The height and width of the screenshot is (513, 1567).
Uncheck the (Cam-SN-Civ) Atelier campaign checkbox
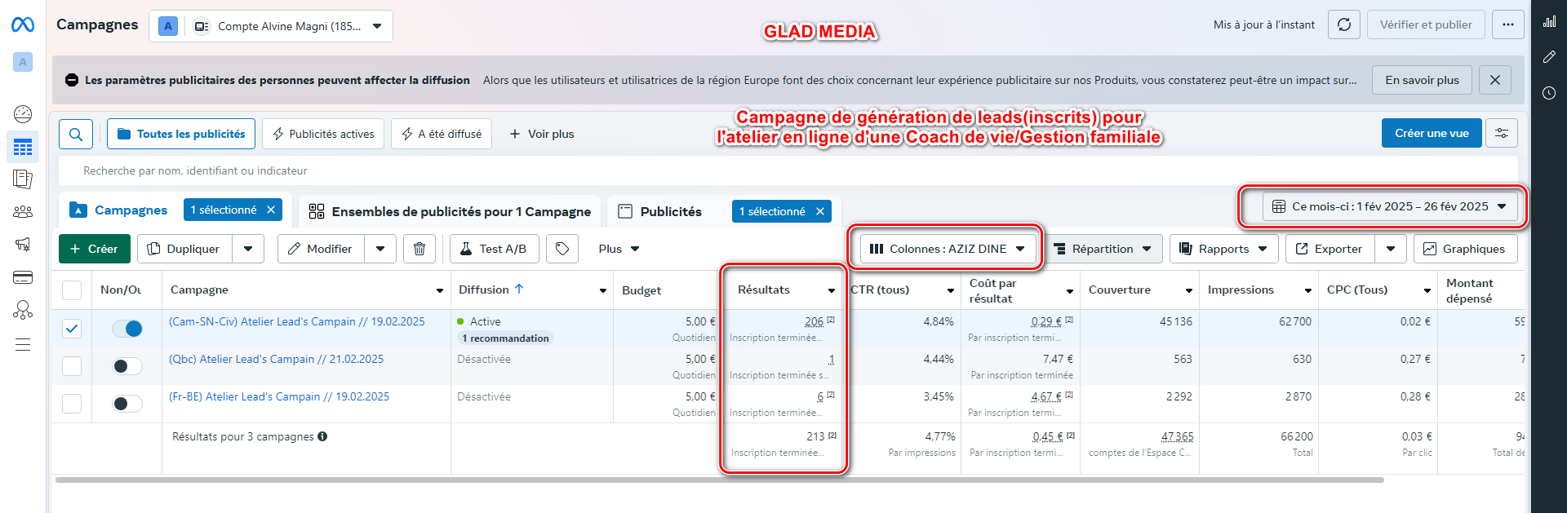coord(72,329)
